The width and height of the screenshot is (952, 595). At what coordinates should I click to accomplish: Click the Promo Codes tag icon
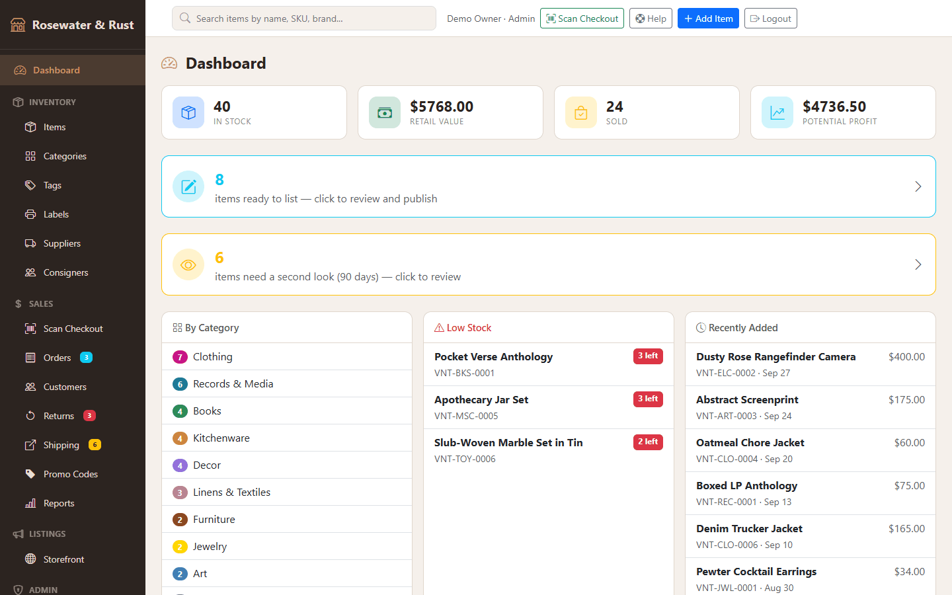[30, 474]
